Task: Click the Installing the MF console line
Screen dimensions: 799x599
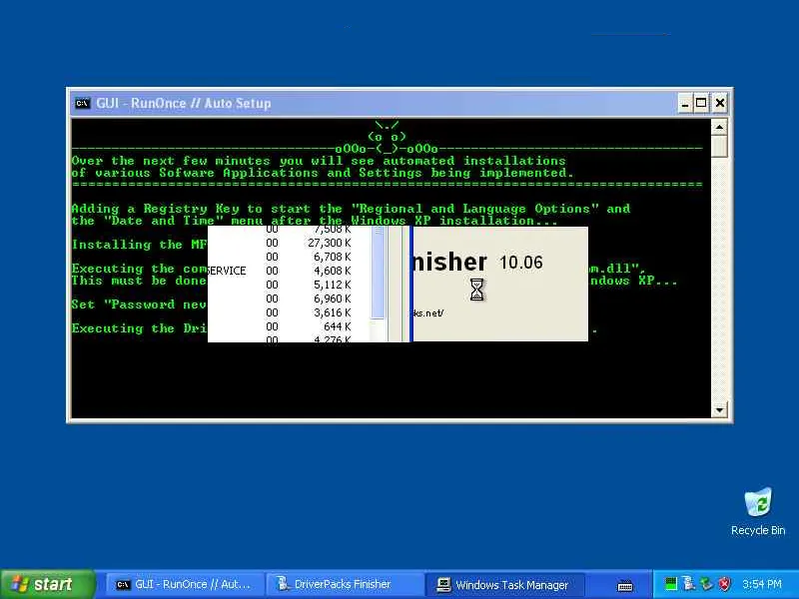Action: click(x=139, y=245)
